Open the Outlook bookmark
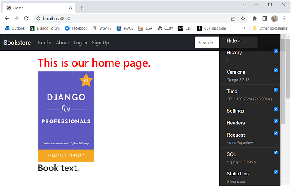 15,28
